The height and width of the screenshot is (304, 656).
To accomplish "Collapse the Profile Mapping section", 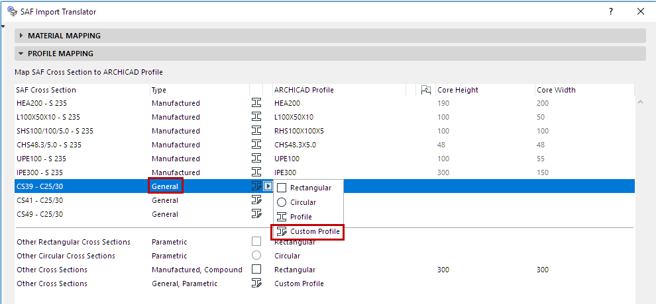I will coord(21,54).
